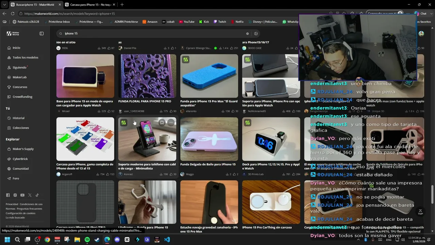Open the Funda Delgada de Baile thumbnail
Image resolution: width=435 pixels, height=245 pixels.
[209, 139]
